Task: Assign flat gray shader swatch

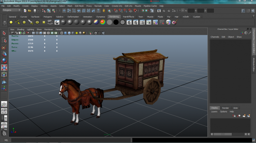Action: pyautogui.click(x=109, y=22)
